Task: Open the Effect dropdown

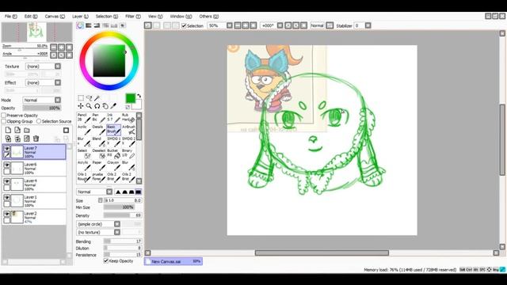Action: click(58, 82)
